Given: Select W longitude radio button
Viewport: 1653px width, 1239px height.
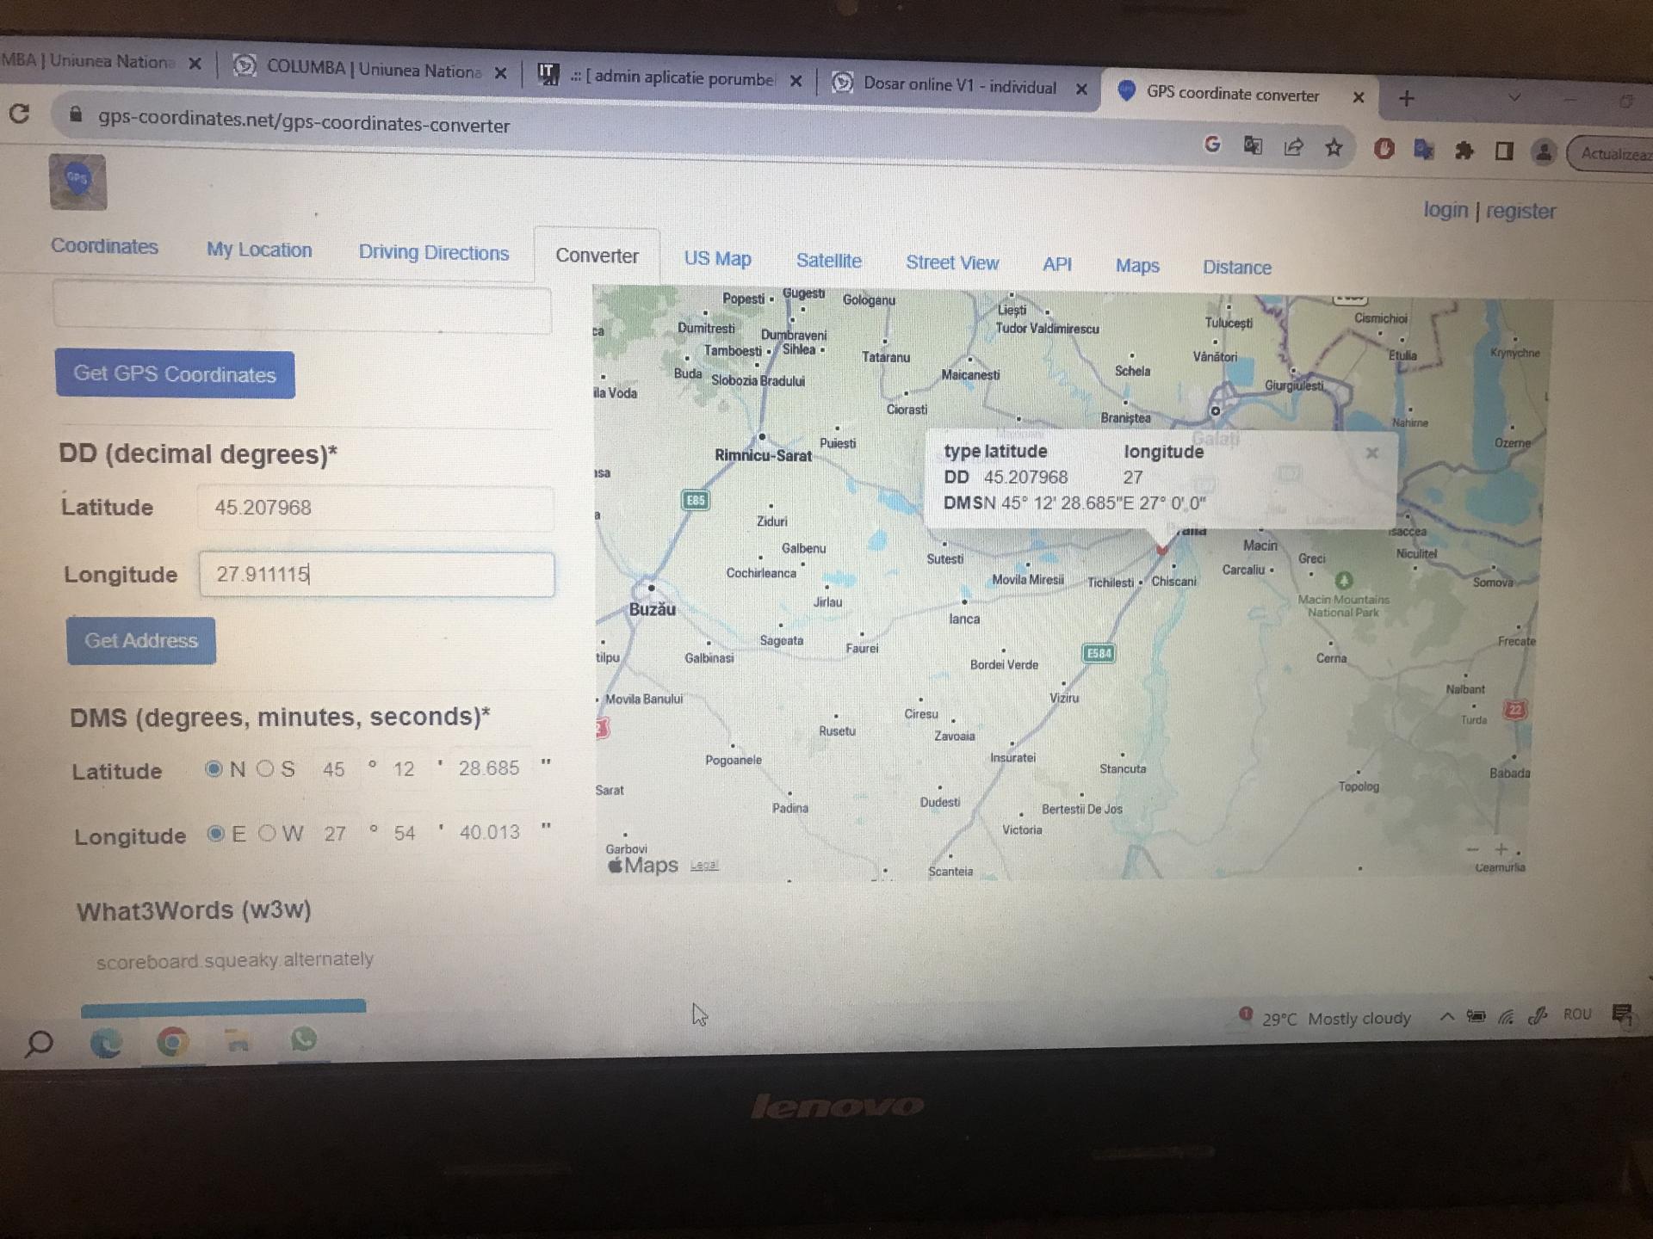Looking at the screenshot, I should click(268, 833).
